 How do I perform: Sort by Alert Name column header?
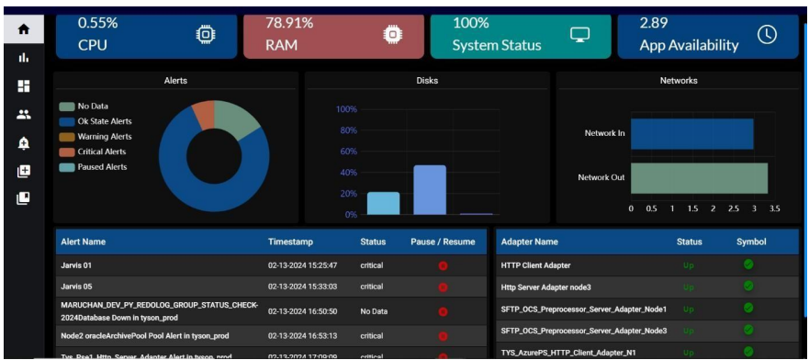pos(84,242)
